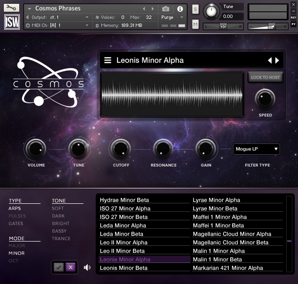Click the purple X clear filters icon
Viewport: 298px width, 284px height.
[x=70, y=267]
